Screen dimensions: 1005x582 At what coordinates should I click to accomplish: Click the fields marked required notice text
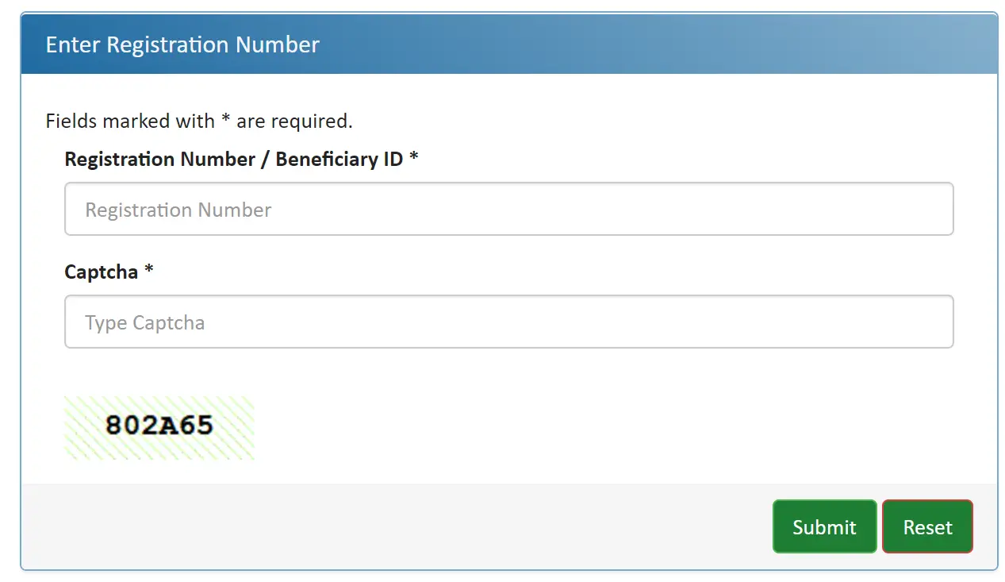coord(198,121)
